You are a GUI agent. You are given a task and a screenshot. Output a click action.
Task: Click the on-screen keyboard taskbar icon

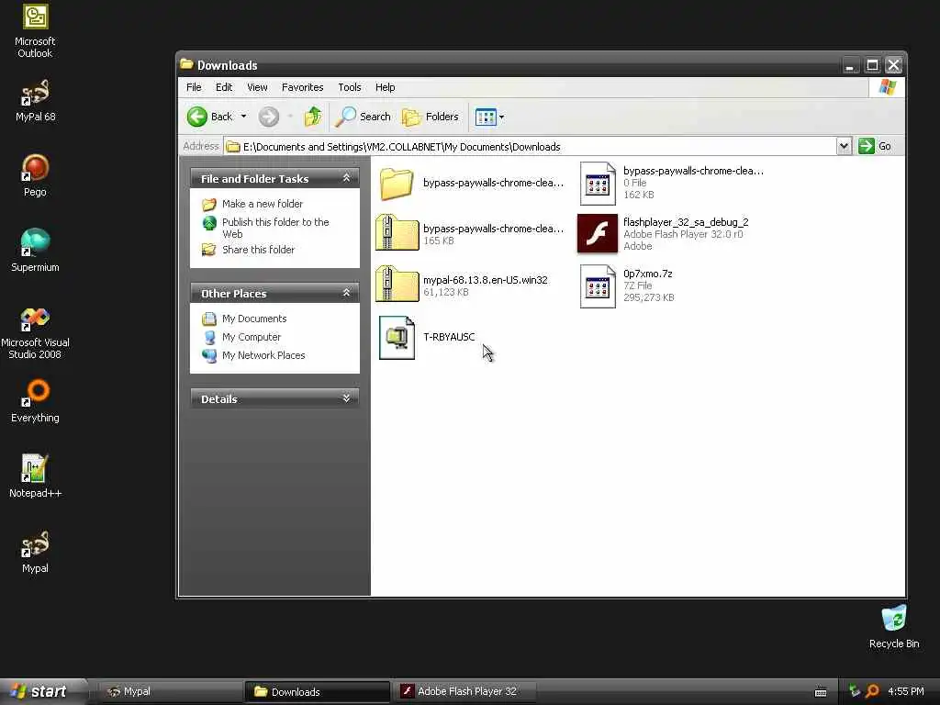(821, 692)
